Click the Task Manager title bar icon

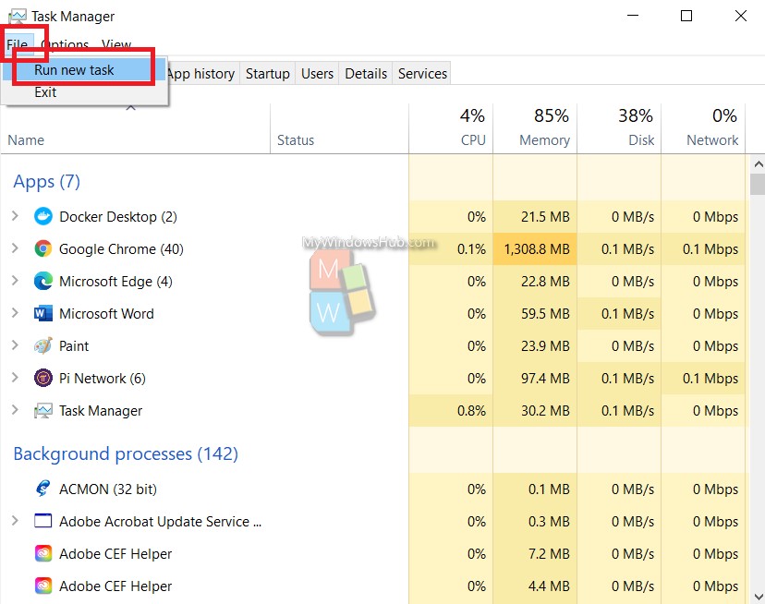(x=18, y=16)
